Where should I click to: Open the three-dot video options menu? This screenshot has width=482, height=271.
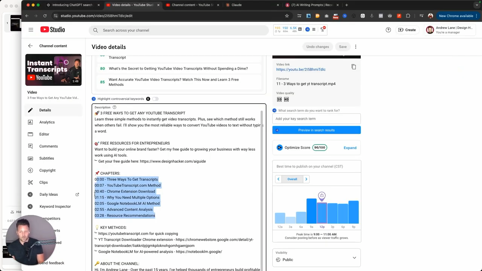355,47
